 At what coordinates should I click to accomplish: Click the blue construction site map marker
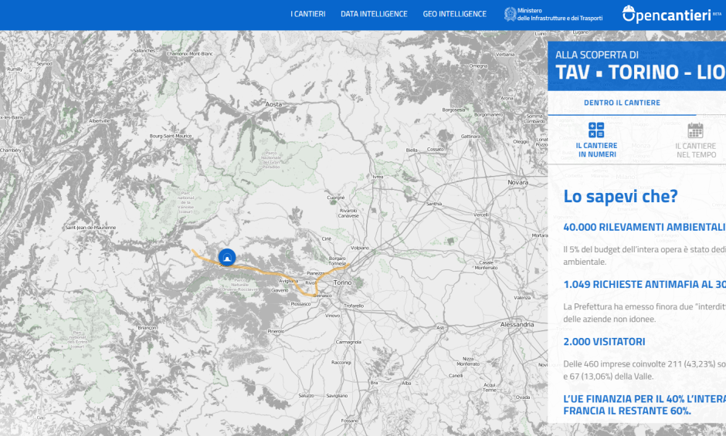click(226, 257)
